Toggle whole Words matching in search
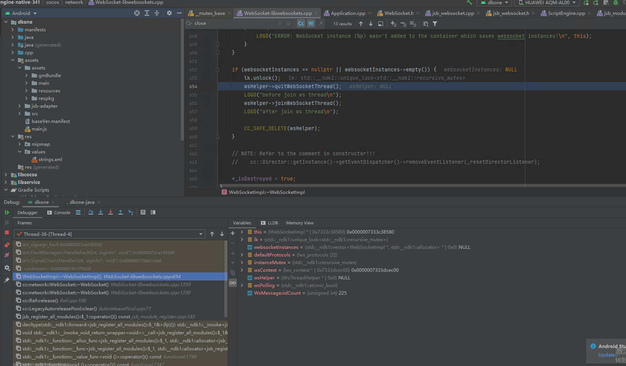The image size is (626, 366). pos(311,23)
